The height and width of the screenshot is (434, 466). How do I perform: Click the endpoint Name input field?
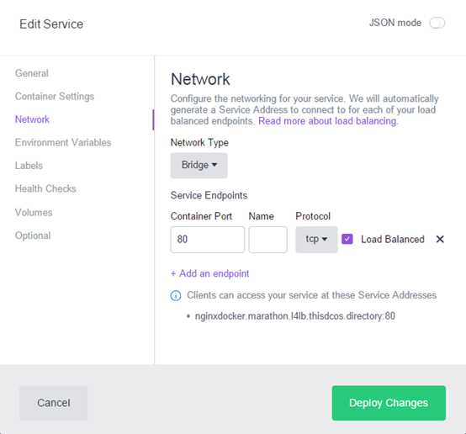[x=267, y=240]
